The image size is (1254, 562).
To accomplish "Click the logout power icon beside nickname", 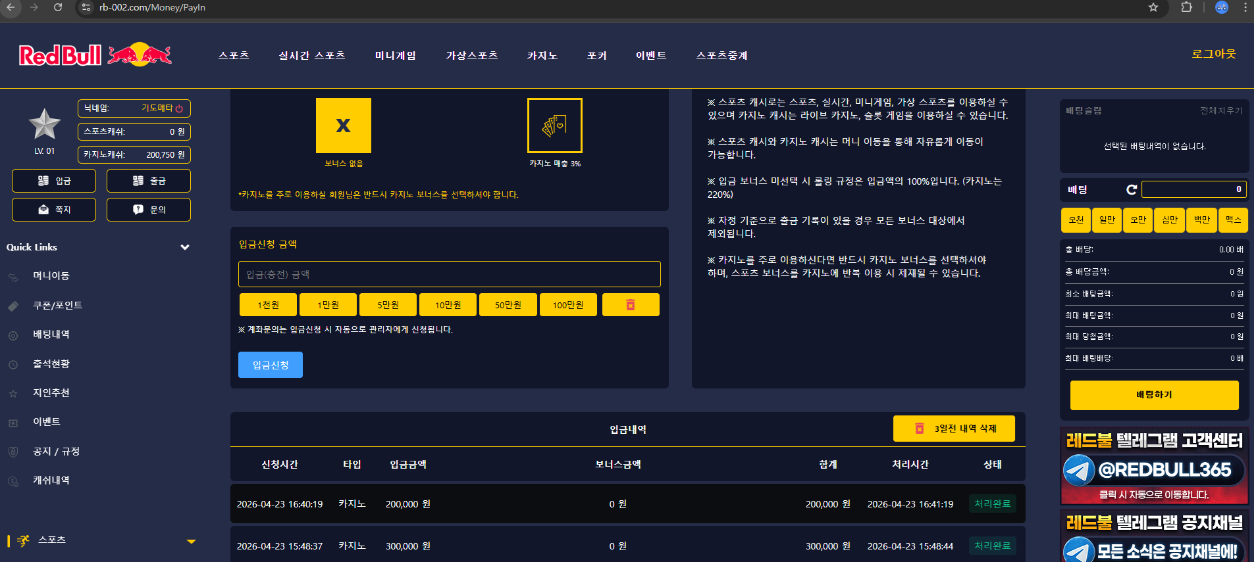I will coord(179,108).
